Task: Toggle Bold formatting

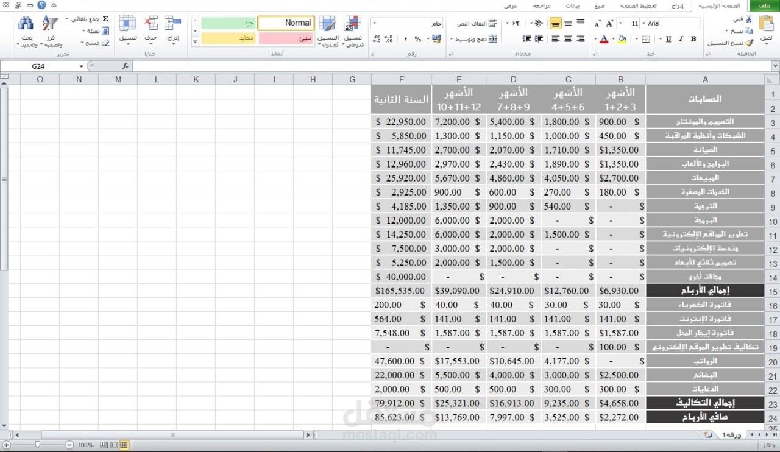Action: coord(693,39)
